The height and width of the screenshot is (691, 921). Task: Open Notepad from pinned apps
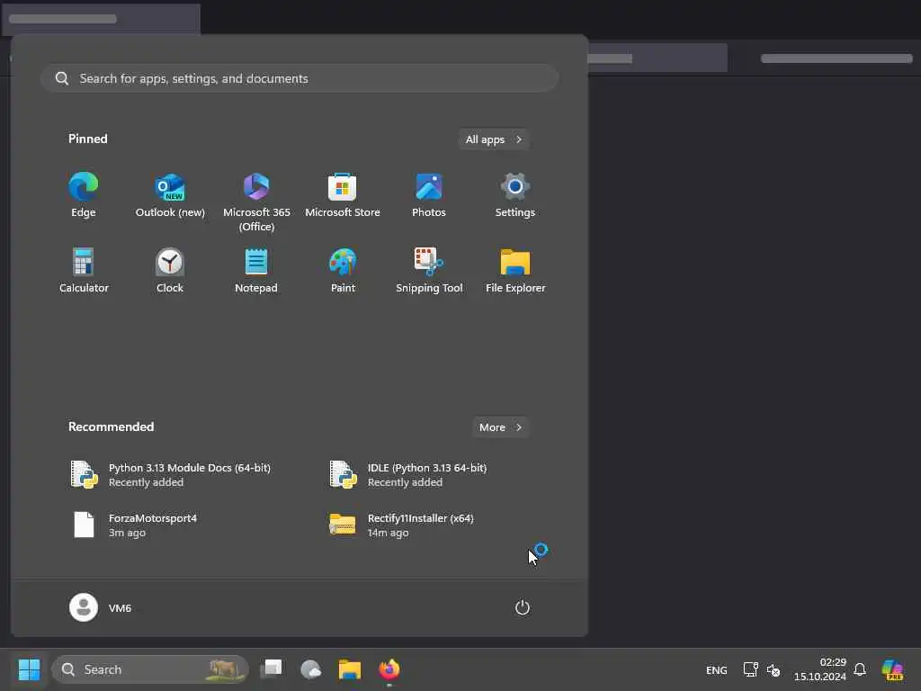tap(256, 271)
